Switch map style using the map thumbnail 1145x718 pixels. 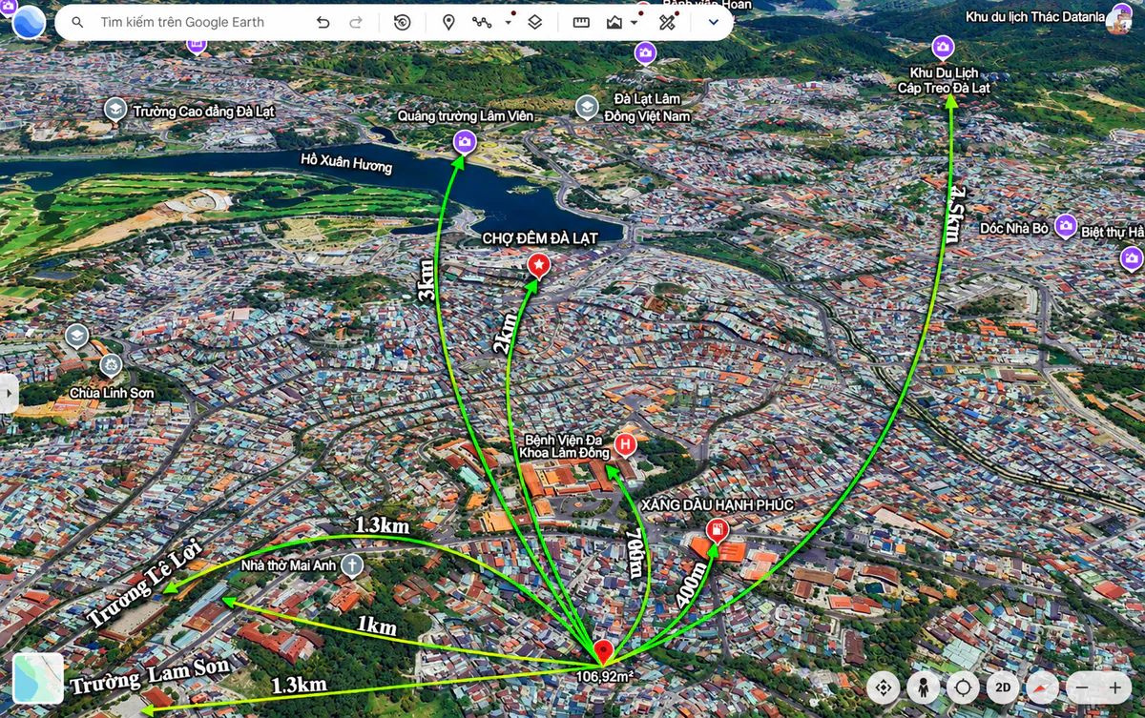pos(38,678)
